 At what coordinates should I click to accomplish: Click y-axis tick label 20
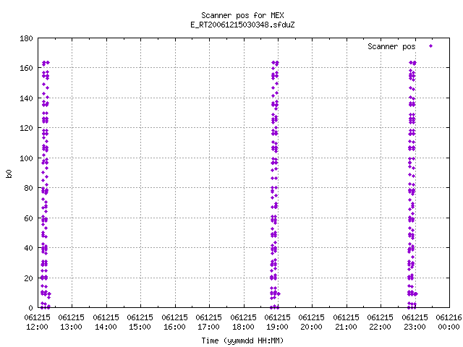(x=28, y=278)
